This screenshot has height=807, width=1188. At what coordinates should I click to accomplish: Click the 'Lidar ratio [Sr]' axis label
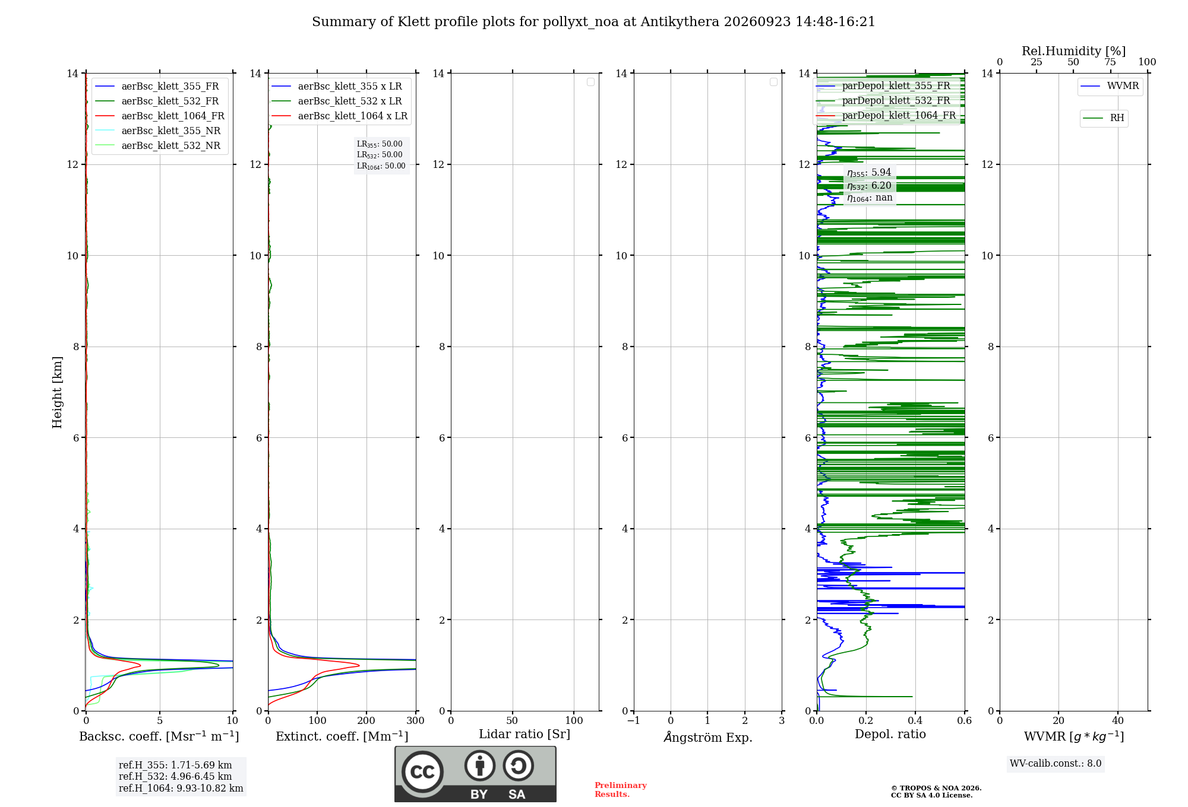click(x=525, y=735)
